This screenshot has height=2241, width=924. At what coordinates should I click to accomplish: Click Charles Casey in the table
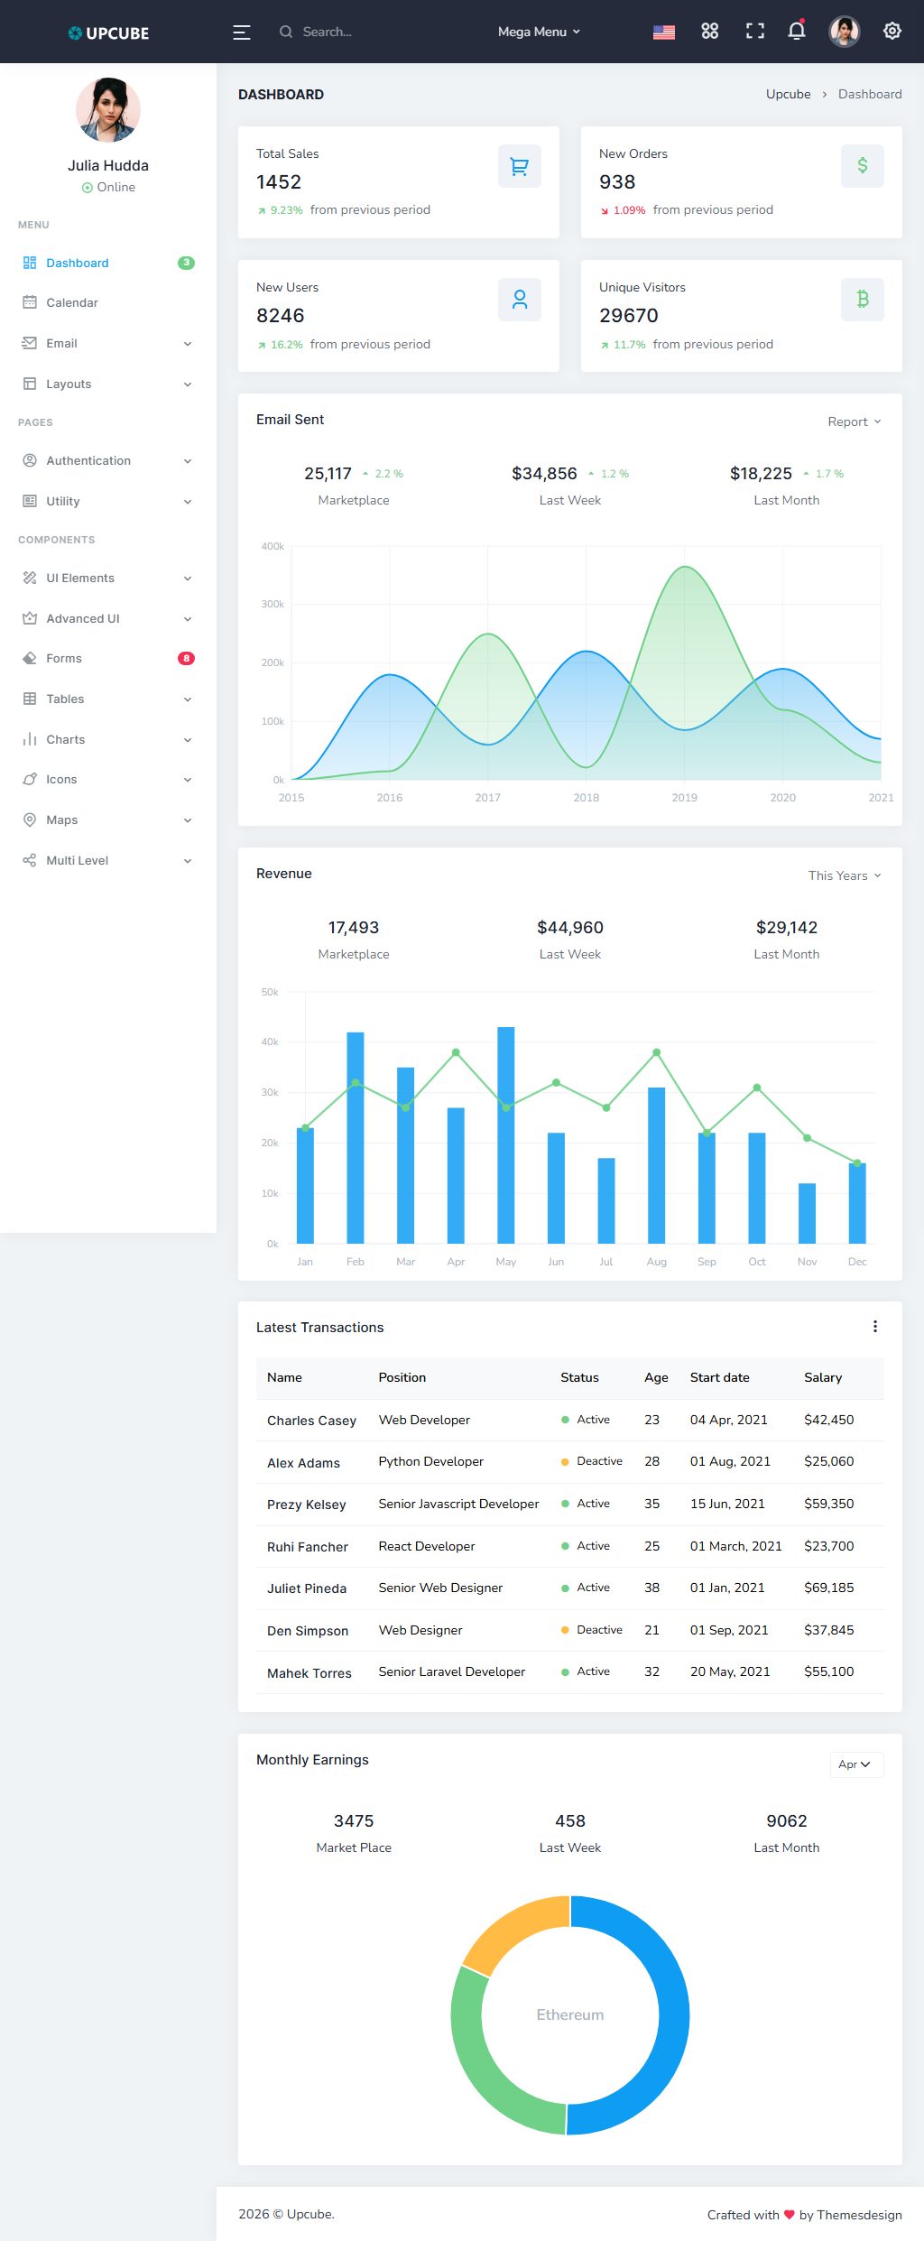(x=311, y=1421)
